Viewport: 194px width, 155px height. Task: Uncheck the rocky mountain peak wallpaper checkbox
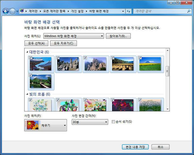[x=85, y=58]
